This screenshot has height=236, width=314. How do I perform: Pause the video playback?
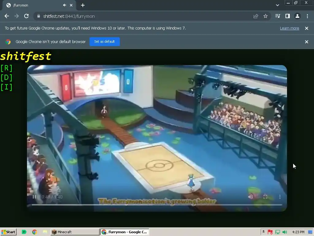(34, 197)
